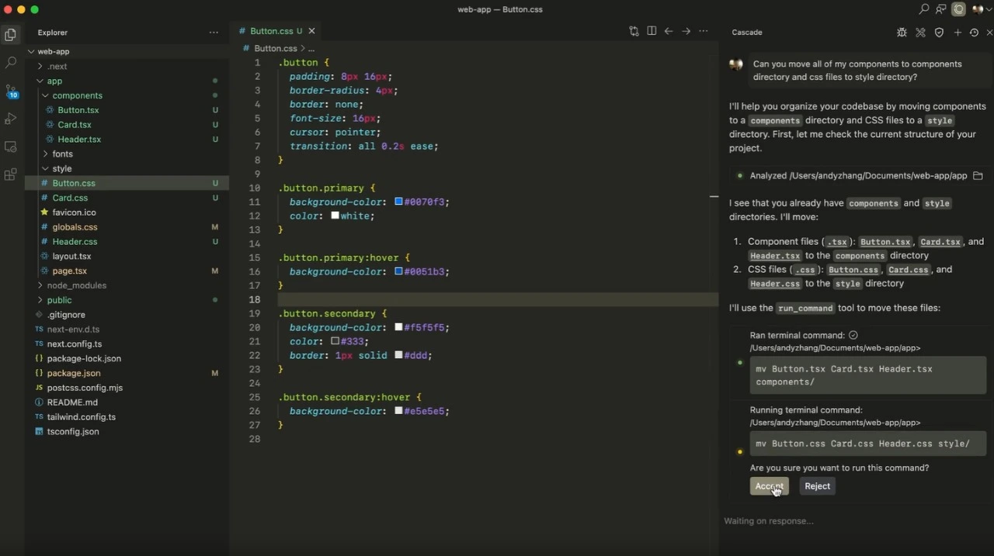Accept the terminal command

coord(769,486)
